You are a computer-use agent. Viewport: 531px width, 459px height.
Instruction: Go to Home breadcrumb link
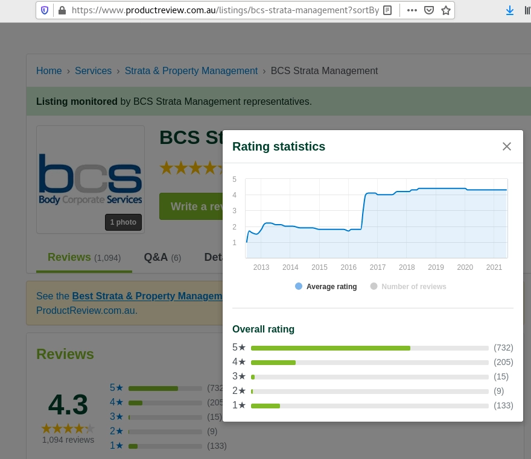[x=49, y=70]
